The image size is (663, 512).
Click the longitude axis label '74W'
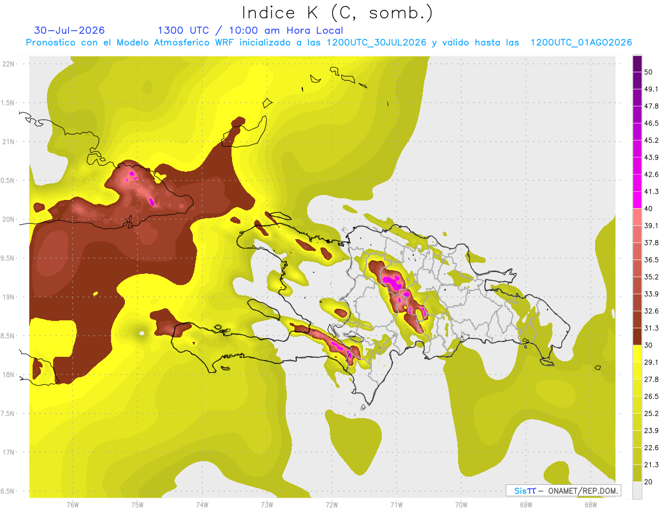click(x=202, y=504)
